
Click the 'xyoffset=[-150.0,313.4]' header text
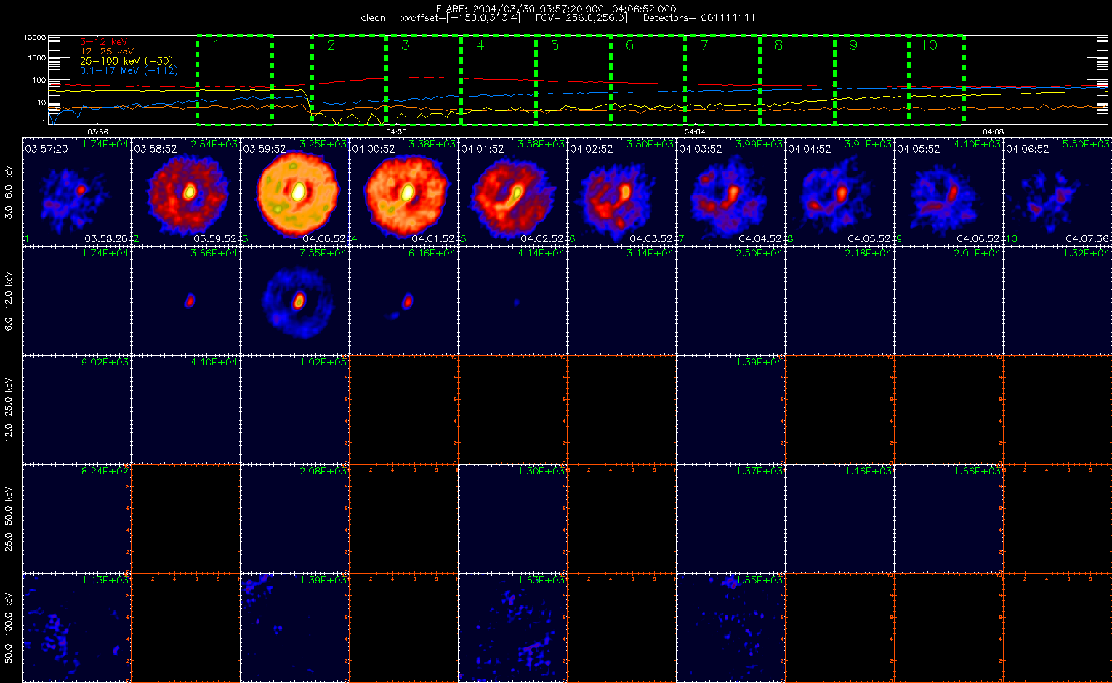[461, 17]
